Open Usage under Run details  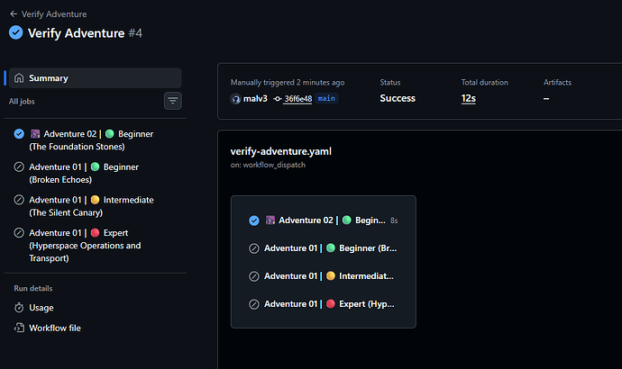[x=41, y=308]
